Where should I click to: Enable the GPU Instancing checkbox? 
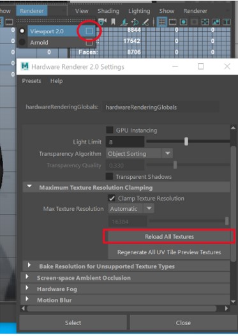pyautogui.click(x=110, y=130)
